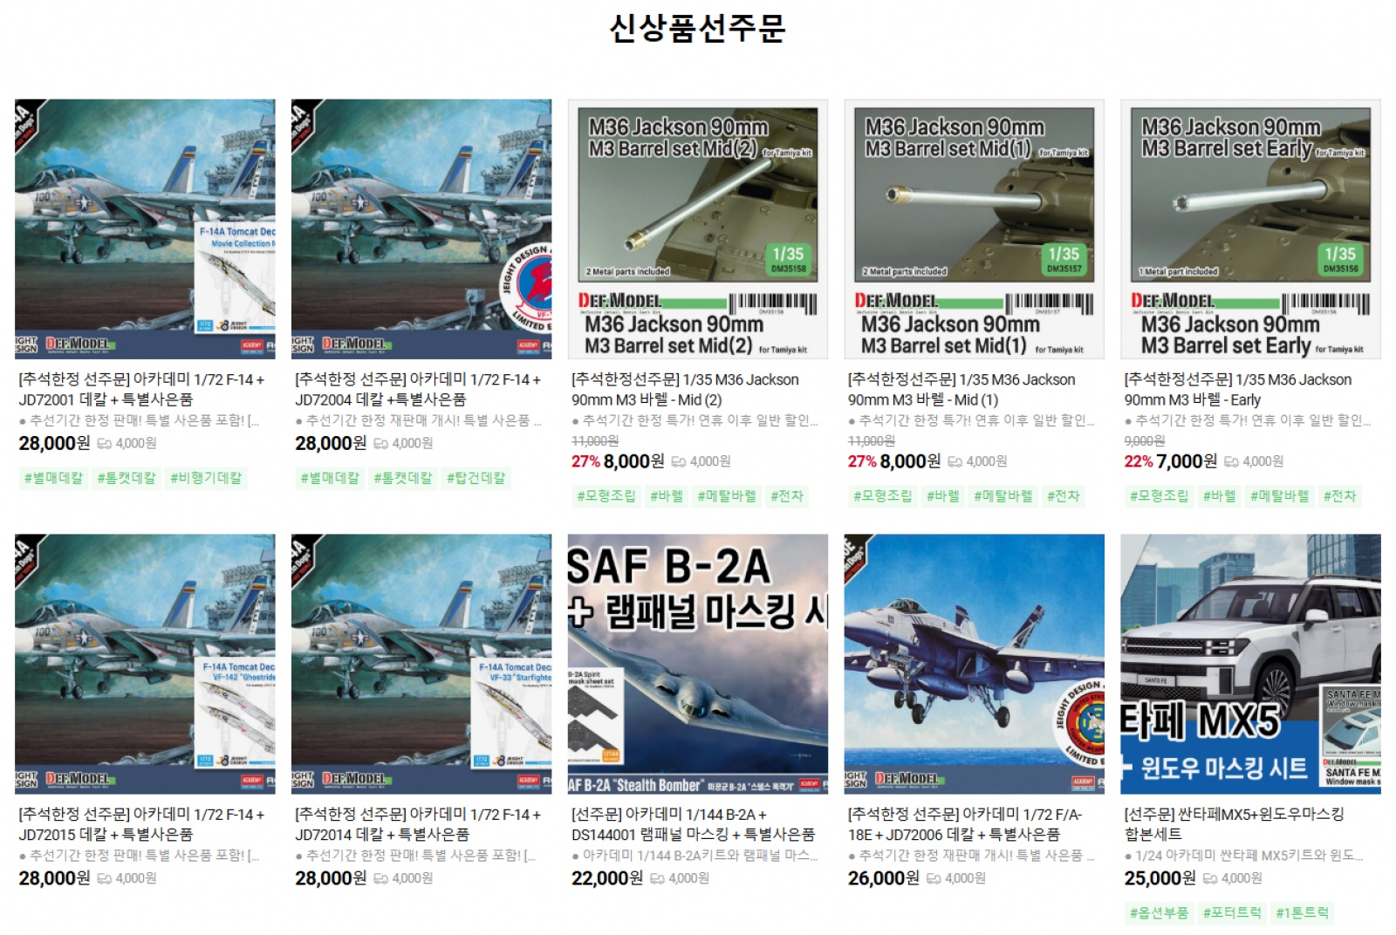Select the #비행기데칼 hashtag
Viewport: 1396px width, 935px height.
(206, 478)
